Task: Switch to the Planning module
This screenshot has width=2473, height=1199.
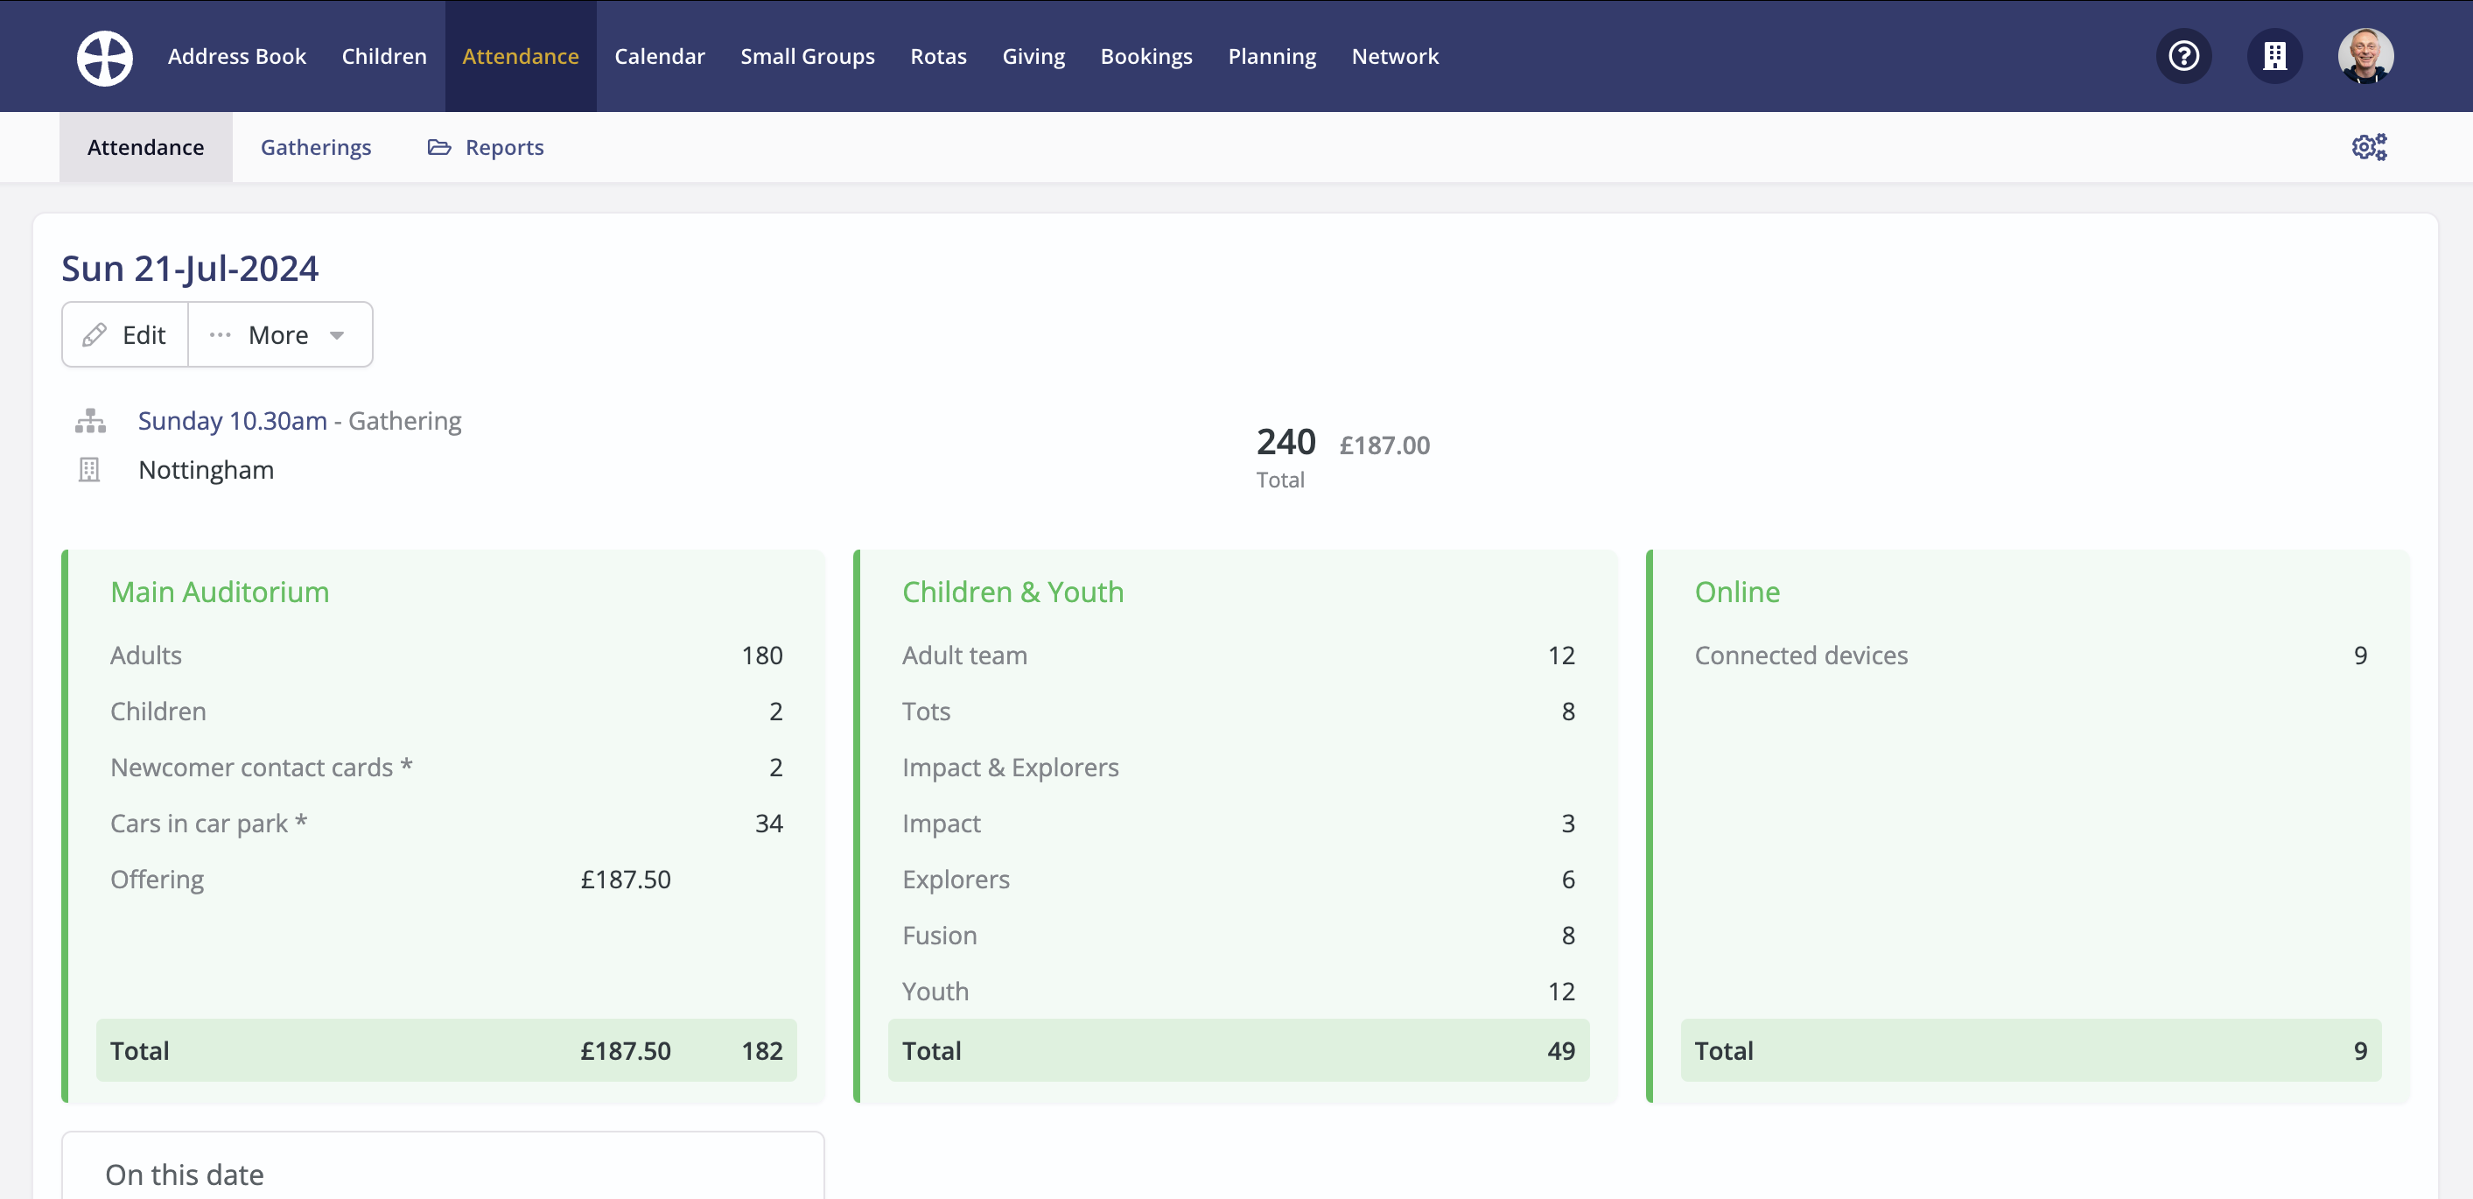Action: pyautogui.click(x=1272, y=57)
